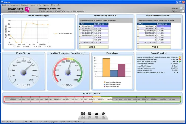Click the 12.1.0.0 version in status bar
Image resolution: width=186 pixels, height=124 pixels.
[x=39, y=122]
